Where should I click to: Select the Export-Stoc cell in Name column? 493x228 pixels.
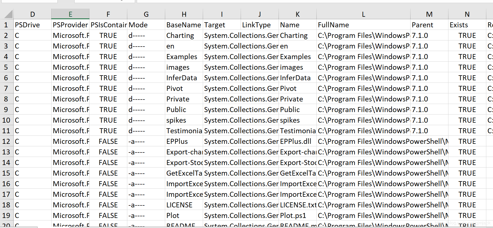[298, 162]
